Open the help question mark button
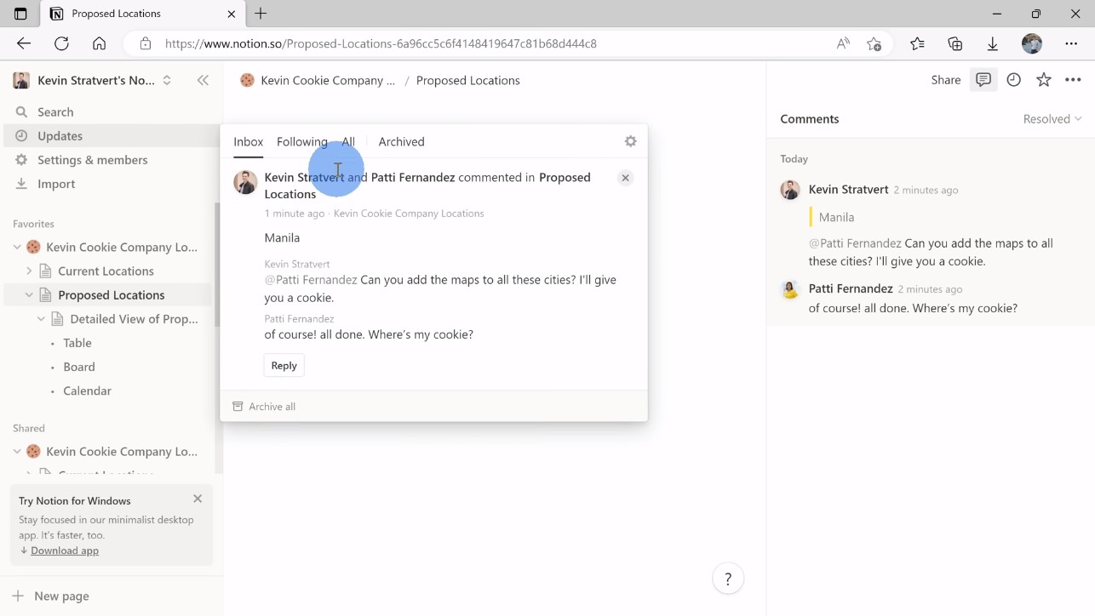 [x=728, y=579]
